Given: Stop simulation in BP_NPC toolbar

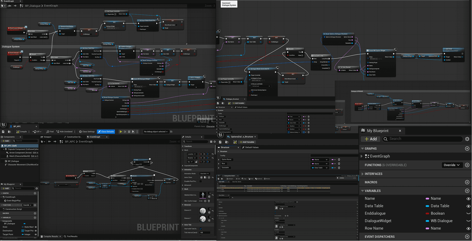Looking at the screenshot, I should coord(129,132).
